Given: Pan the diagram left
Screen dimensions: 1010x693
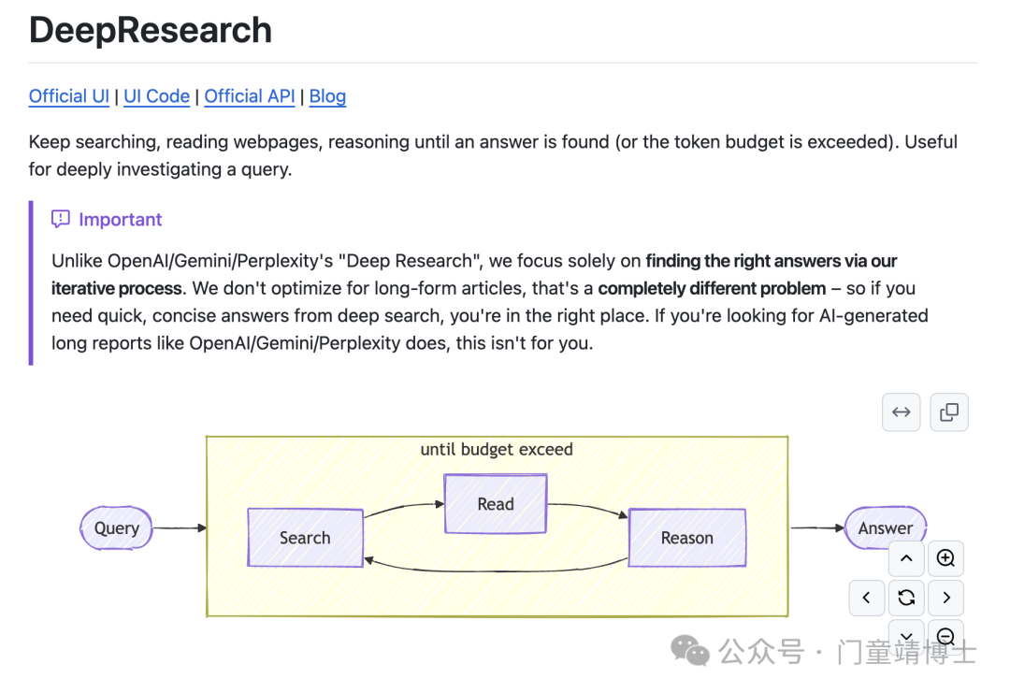Looking at the screenshot, I should [867, 598].
